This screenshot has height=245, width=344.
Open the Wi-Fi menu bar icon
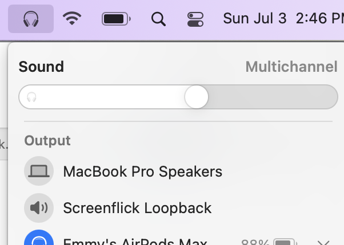pos(72,19)
